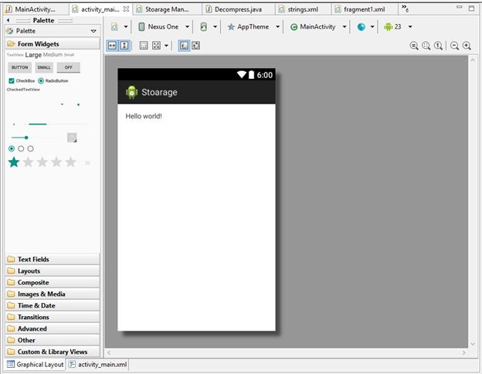The image size is (482, 374).
Task: Click the Android API version robot icon
Action: tap(389, 27)
